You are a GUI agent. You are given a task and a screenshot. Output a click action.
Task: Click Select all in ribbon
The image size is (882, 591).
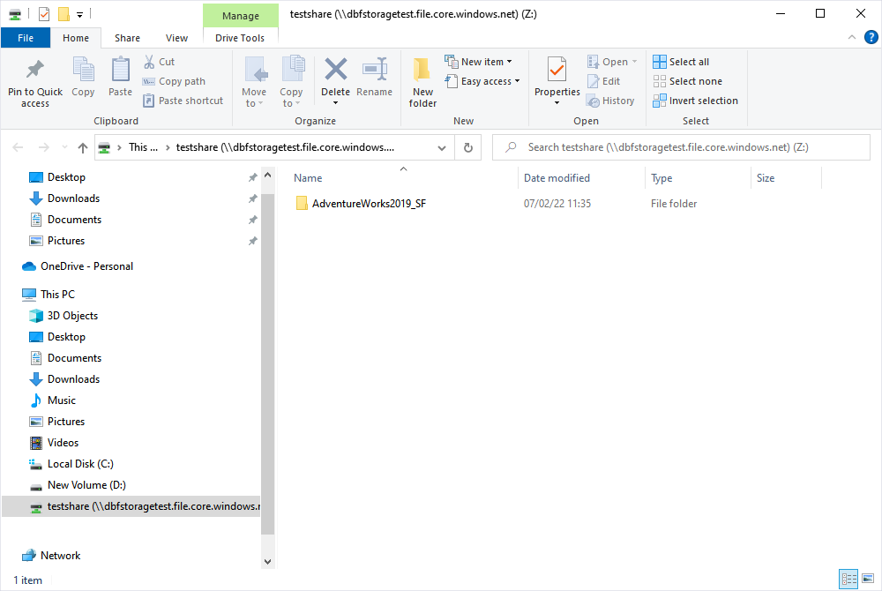pos(681,62)
